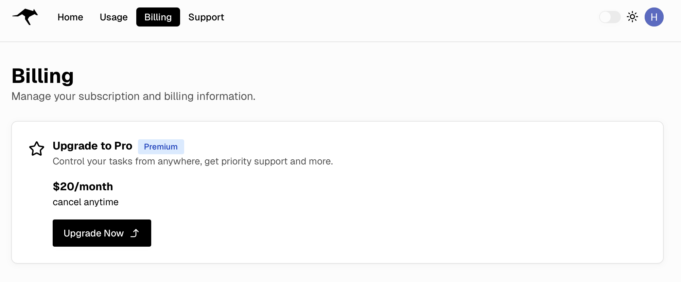Screen dimensions: 681x282
Task: Click the star icon beside Upgrade to Pro
Action: coord(37,149)
